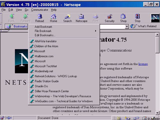Click the Reload toolbar icon
Viewport: 160px width, 120px height.
[x=39, y=18]
